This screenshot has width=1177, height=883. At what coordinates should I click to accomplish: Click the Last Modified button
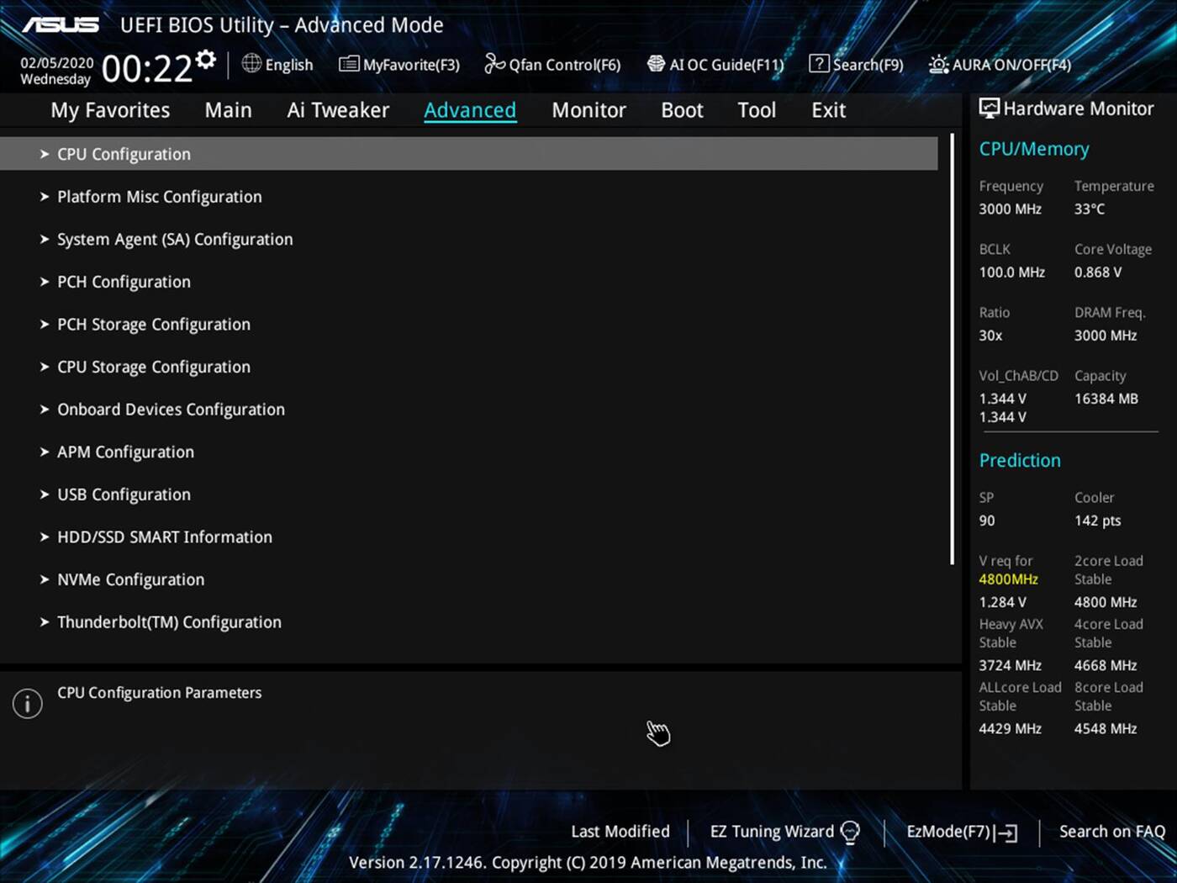(620, 831)
